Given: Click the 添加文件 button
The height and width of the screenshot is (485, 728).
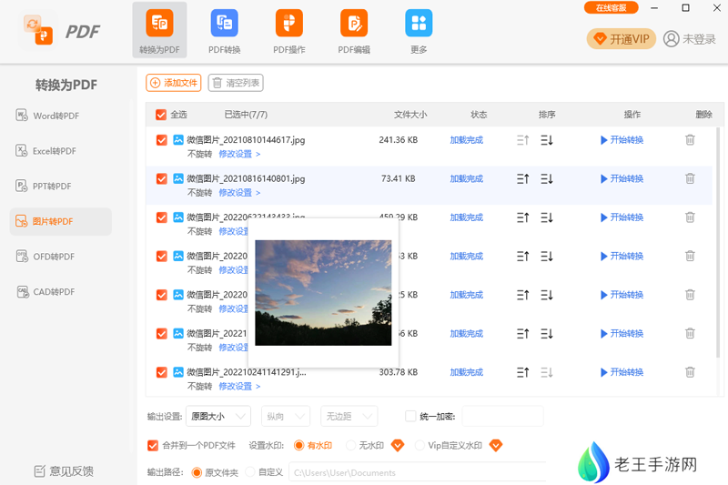Looking at the screenshot, I should coord(174,83).
